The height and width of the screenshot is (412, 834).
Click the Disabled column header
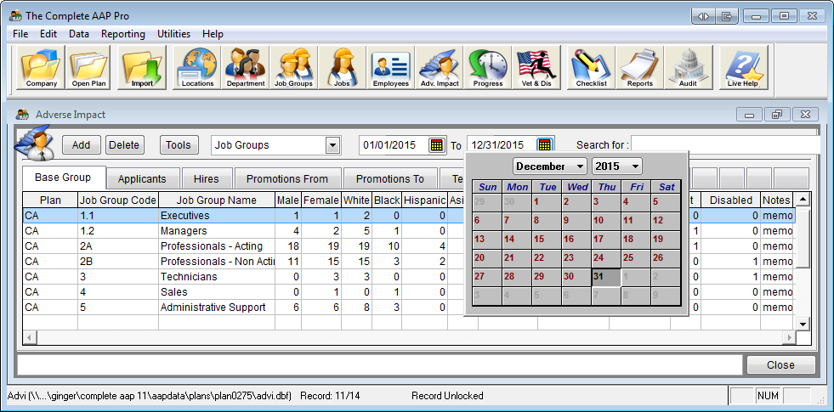(x=731, y=200)
